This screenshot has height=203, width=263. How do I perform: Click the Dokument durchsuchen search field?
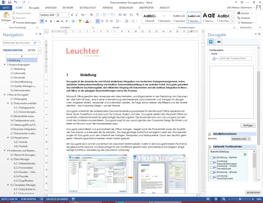click(x=18, y=43)
